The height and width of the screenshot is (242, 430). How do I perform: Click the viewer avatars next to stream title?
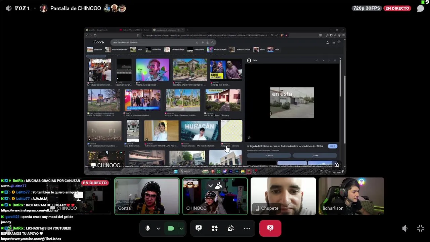115,8
